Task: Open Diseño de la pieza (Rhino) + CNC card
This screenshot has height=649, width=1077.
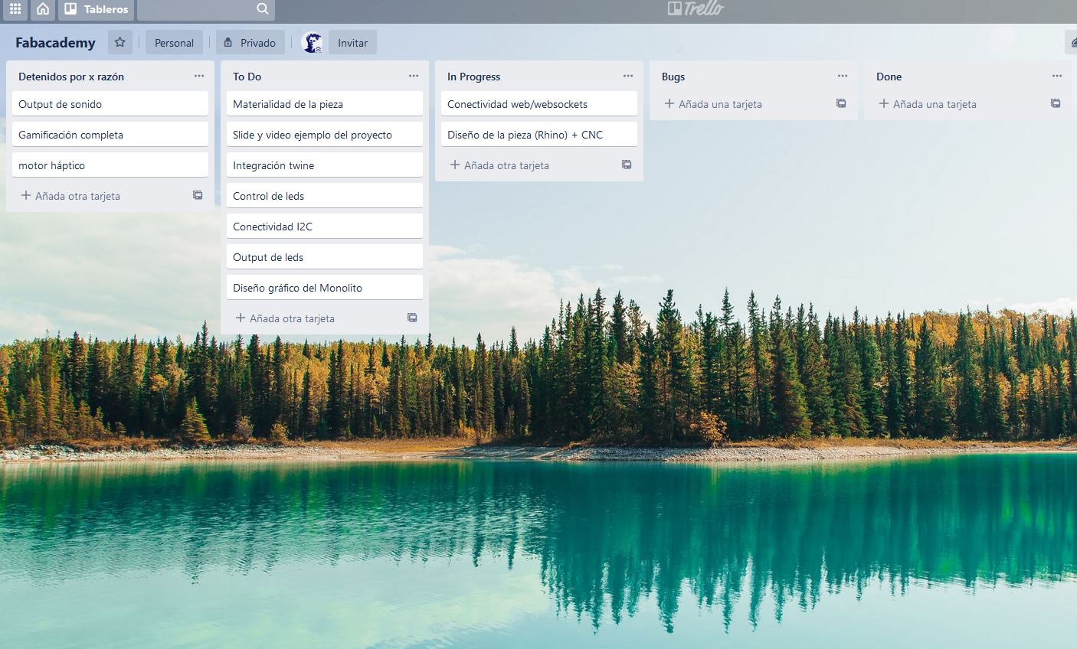Action: [539, 135]
